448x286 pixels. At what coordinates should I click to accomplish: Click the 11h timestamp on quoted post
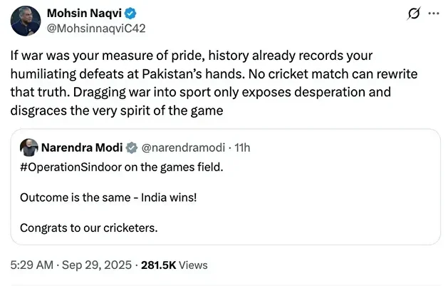[241, 148]
